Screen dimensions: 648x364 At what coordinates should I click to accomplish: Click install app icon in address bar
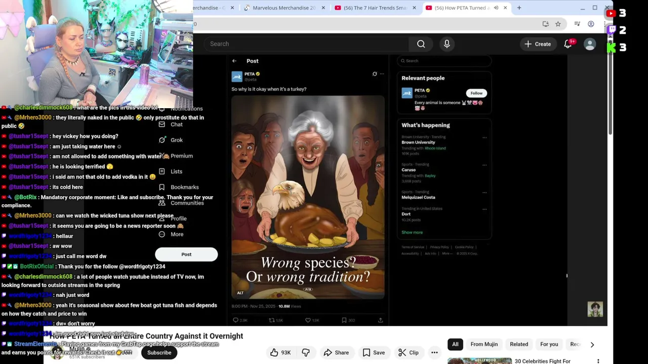coord(545,24)
